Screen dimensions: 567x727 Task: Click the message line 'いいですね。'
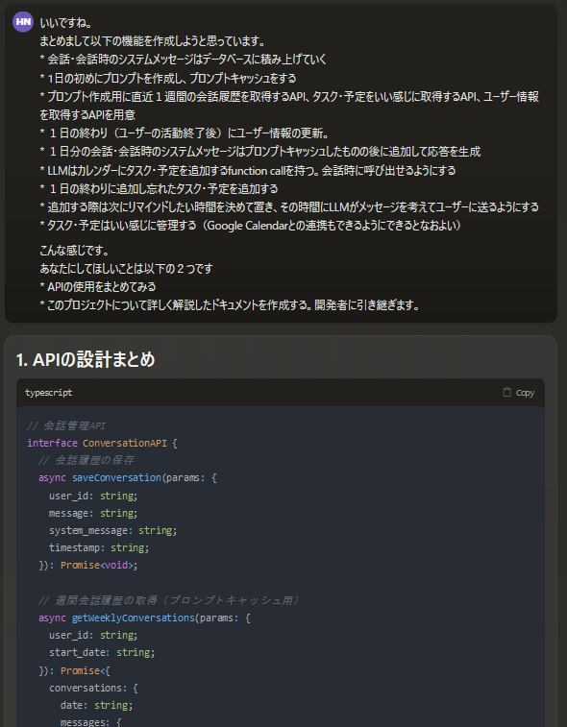click(66, 23)
